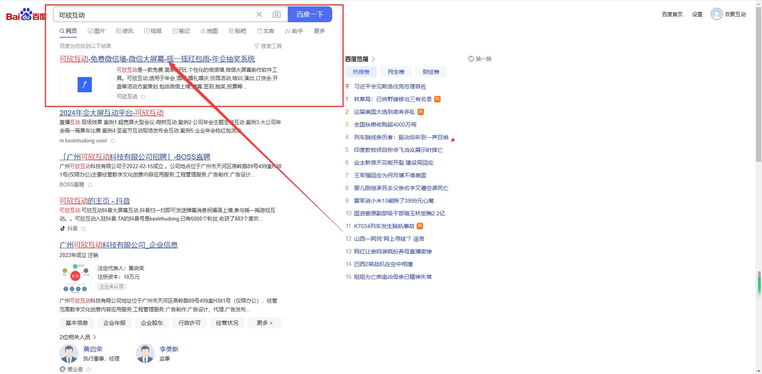This screenshot has width=762, height=374.
Task: Click the 欢聚互动 user avatar icon
Action: click(x=716, y=14)
